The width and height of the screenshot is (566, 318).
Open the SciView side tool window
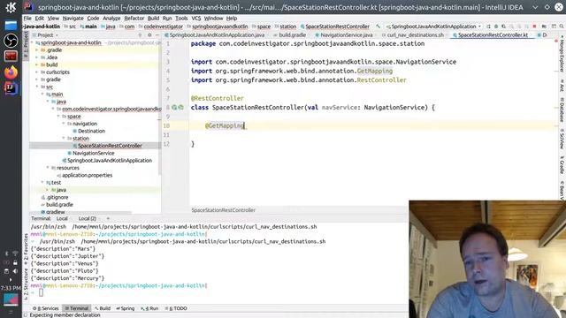[x=562, y=139]
